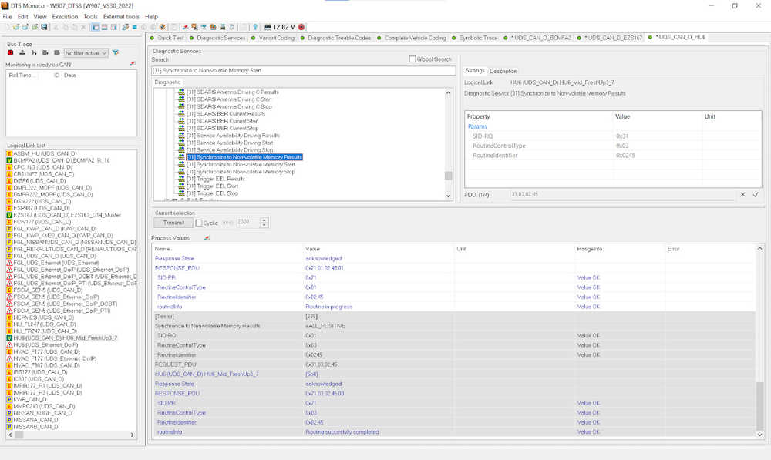Select EZS167 (UDS_CAN_D) logical link

[66, 215]
